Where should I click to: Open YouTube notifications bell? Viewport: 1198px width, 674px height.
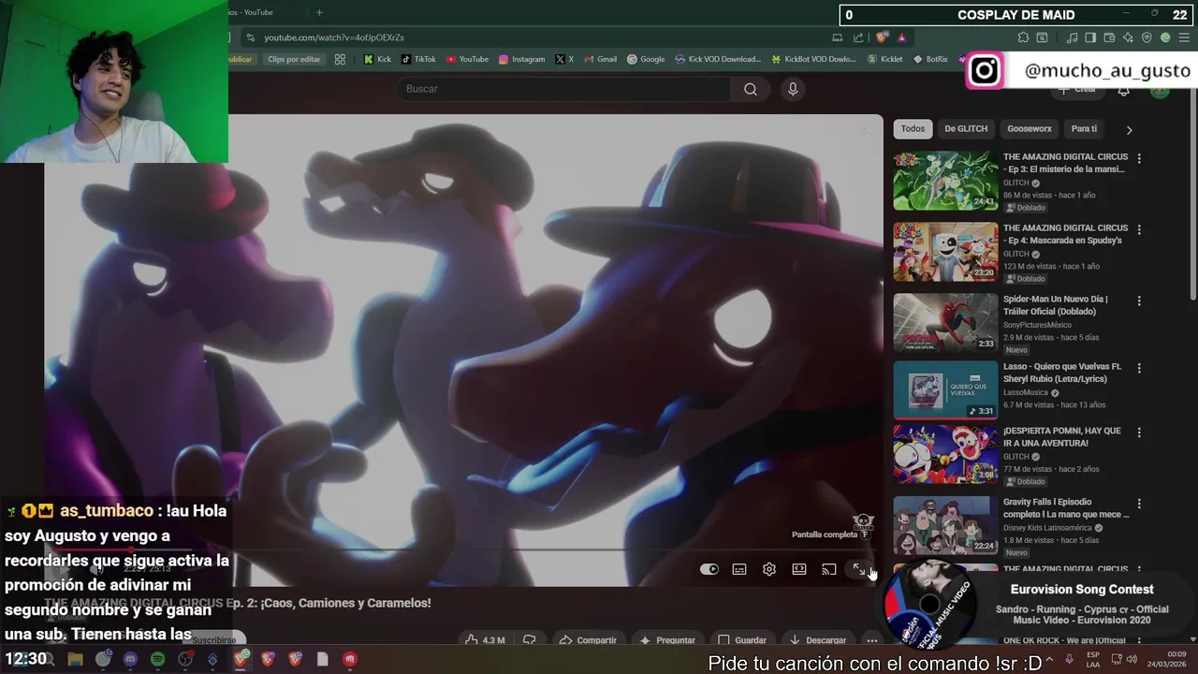1123,90
